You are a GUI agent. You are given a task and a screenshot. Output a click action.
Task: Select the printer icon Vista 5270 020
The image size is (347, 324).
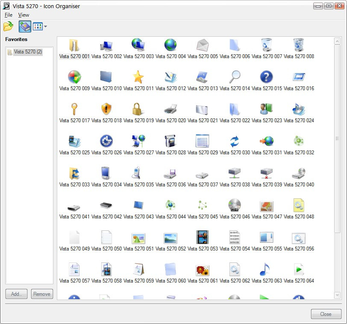[171, 109]
